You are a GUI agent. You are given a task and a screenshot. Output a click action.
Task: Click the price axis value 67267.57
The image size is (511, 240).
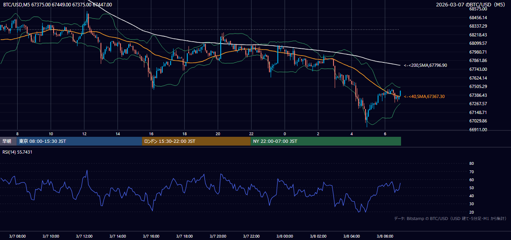point(478,104)
